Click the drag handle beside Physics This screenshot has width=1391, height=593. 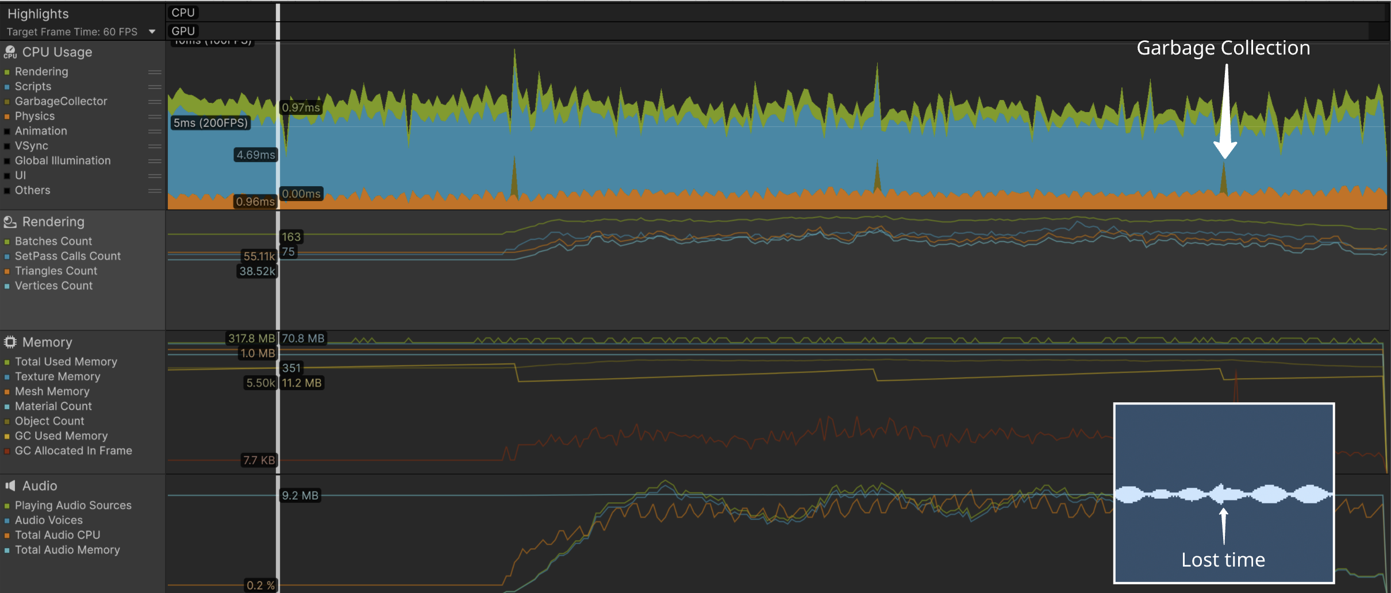click(154, 117)
